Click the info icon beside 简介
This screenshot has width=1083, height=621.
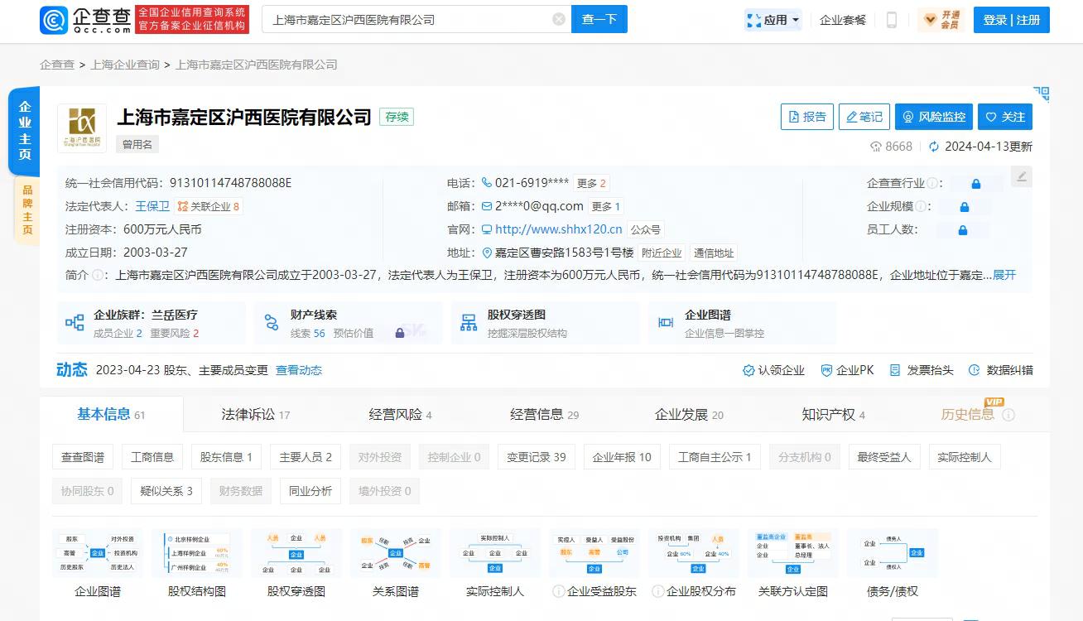[98, 275]
